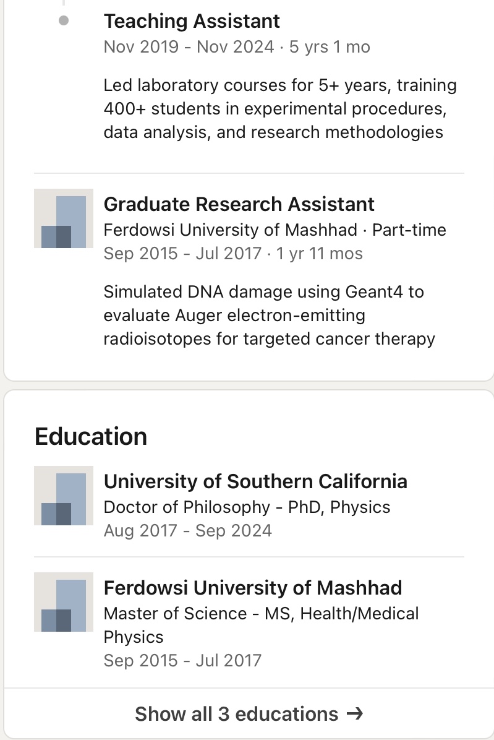Tap the Ferdowsi University of Mashhad · Part-time line
494x740 pixels.
pos(275,230)
